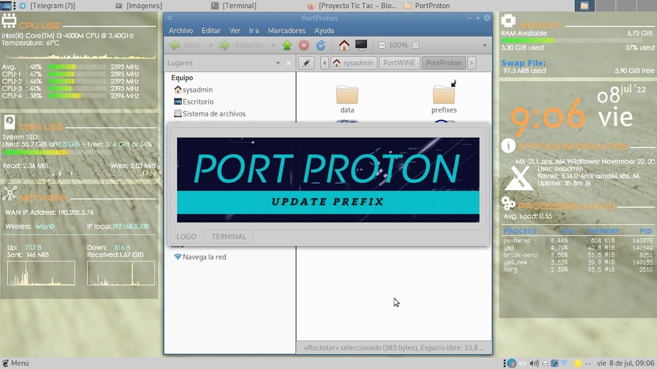Click the green Up directory arrow

point(287,45)
